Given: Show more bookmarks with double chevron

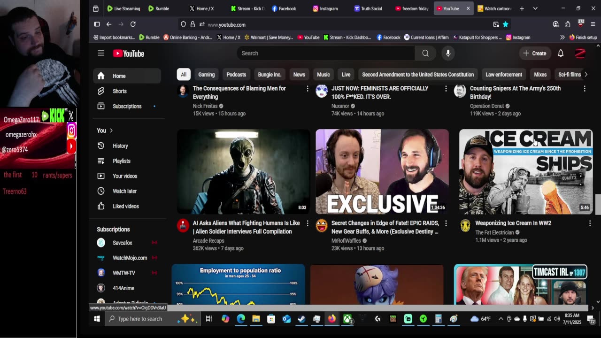Looking at the screenshot, I should click(x=562, y=38).
